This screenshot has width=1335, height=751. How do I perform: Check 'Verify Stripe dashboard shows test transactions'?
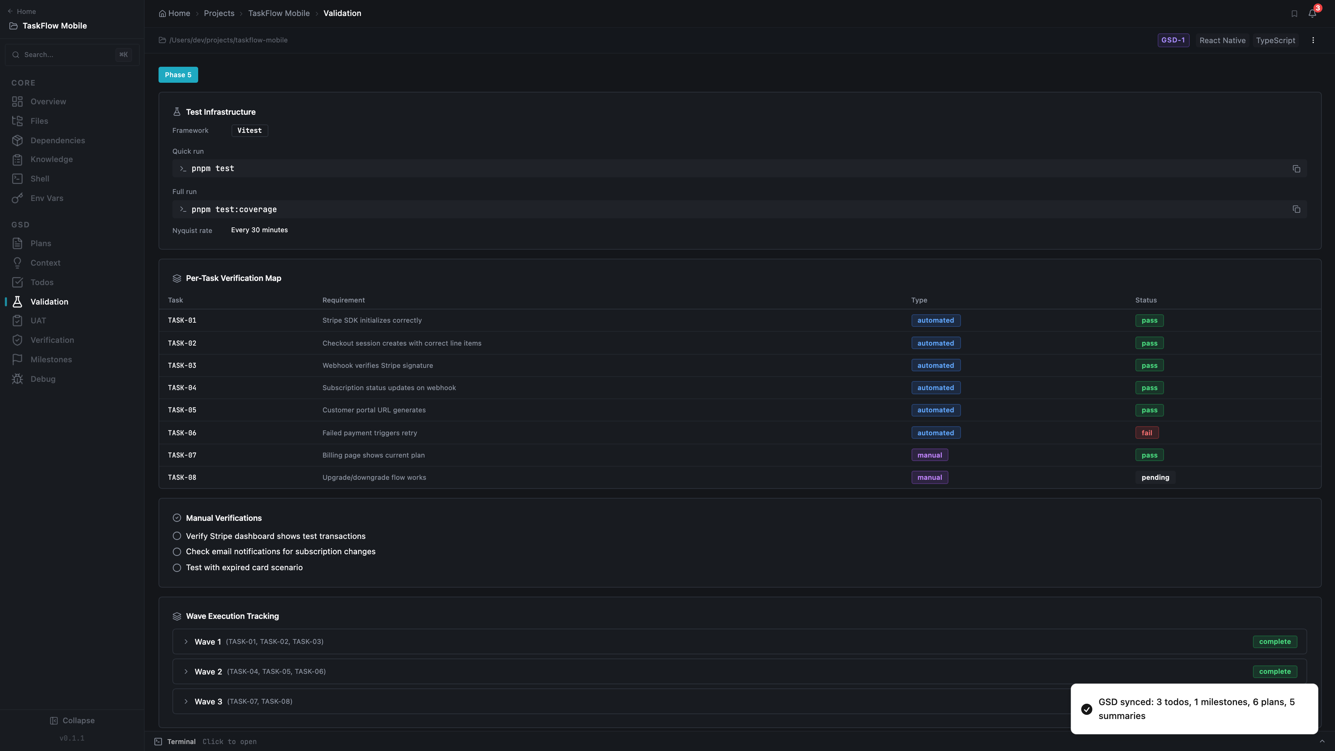[x=177, y=536]
